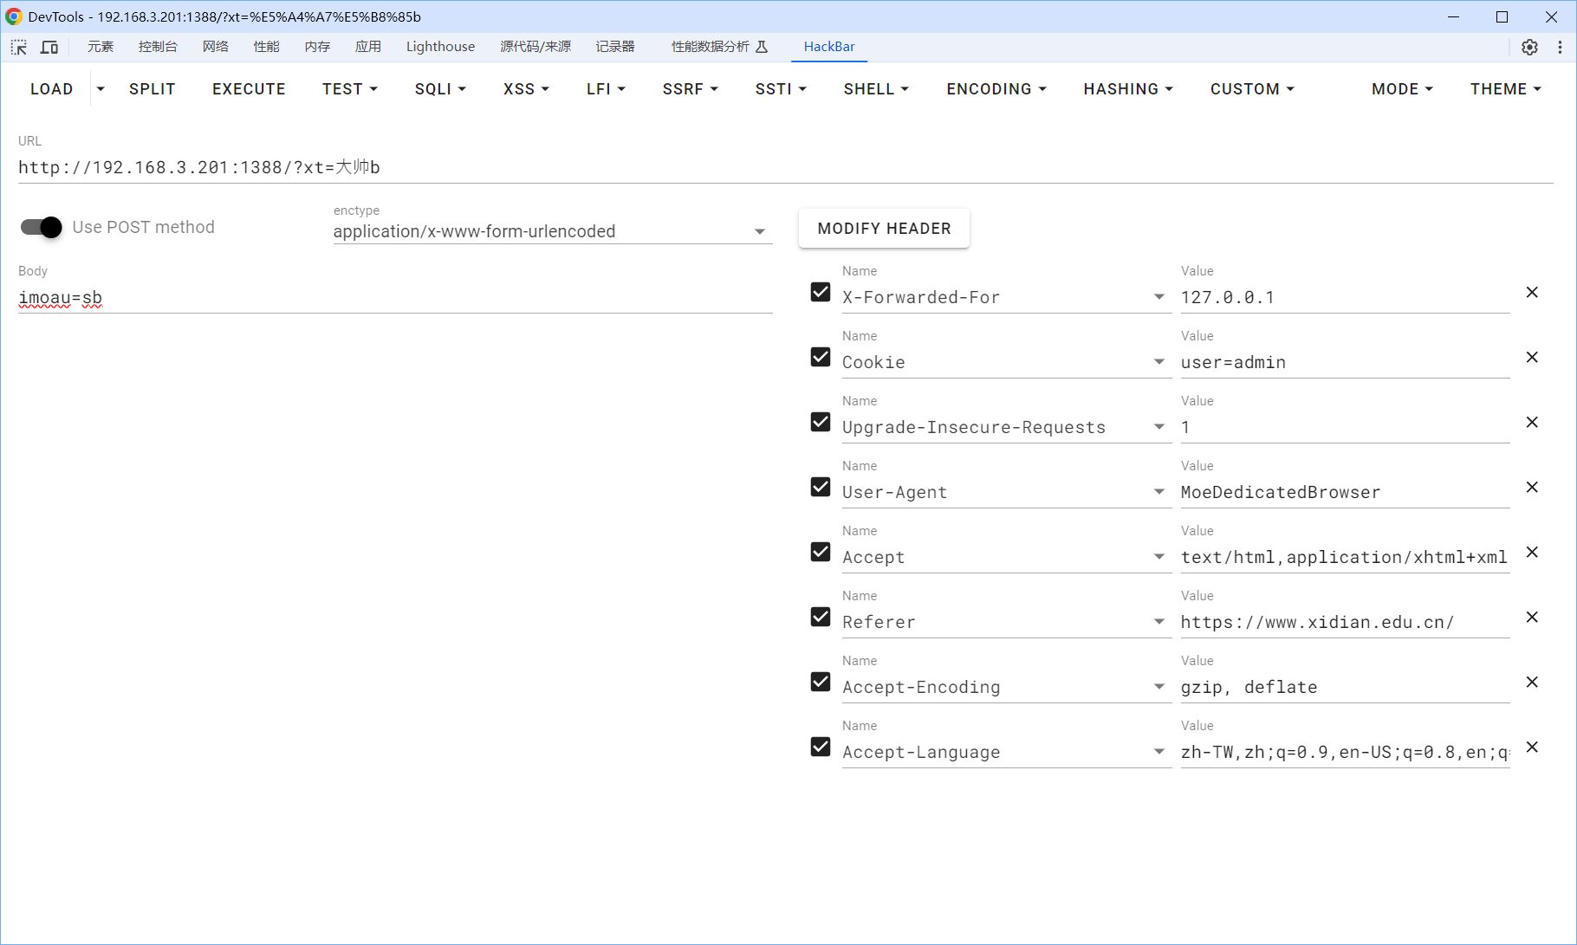
Task: Switch to the 源代码/来源 tab
Action: click(x=535, y=47)
